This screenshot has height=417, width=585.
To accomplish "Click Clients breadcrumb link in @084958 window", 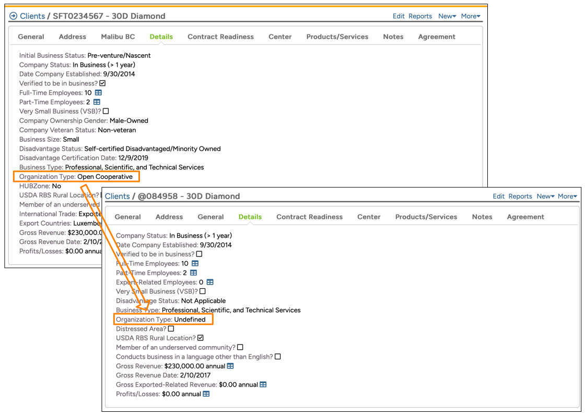I will 117,197.
